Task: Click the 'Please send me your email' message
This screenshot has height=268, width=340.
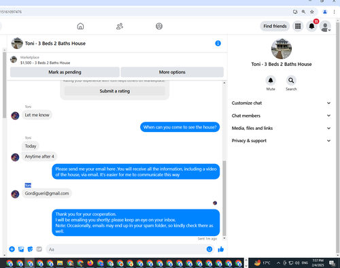Action: (136, 171)
